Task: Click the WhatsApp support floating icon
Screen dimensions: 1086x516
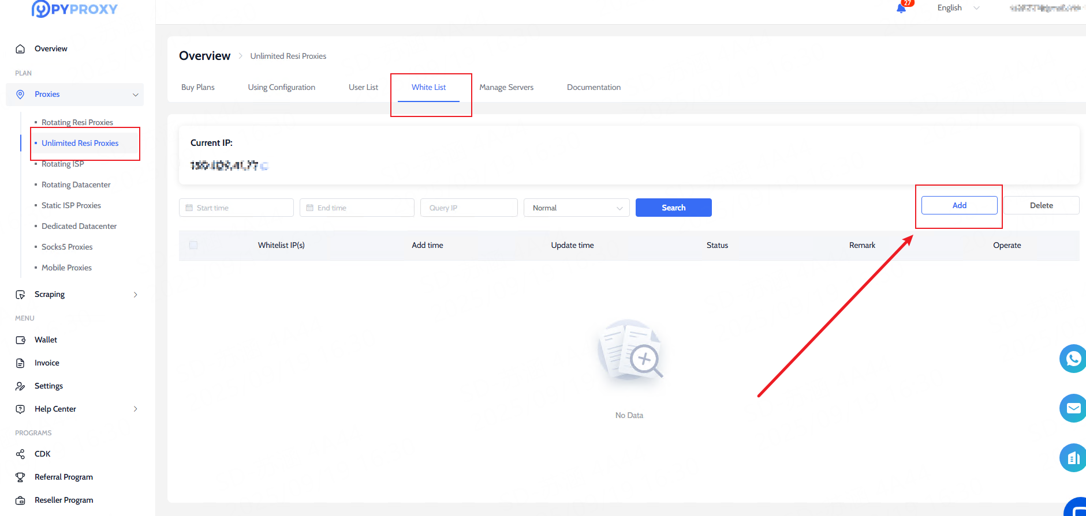Action: pos(1073,359)
